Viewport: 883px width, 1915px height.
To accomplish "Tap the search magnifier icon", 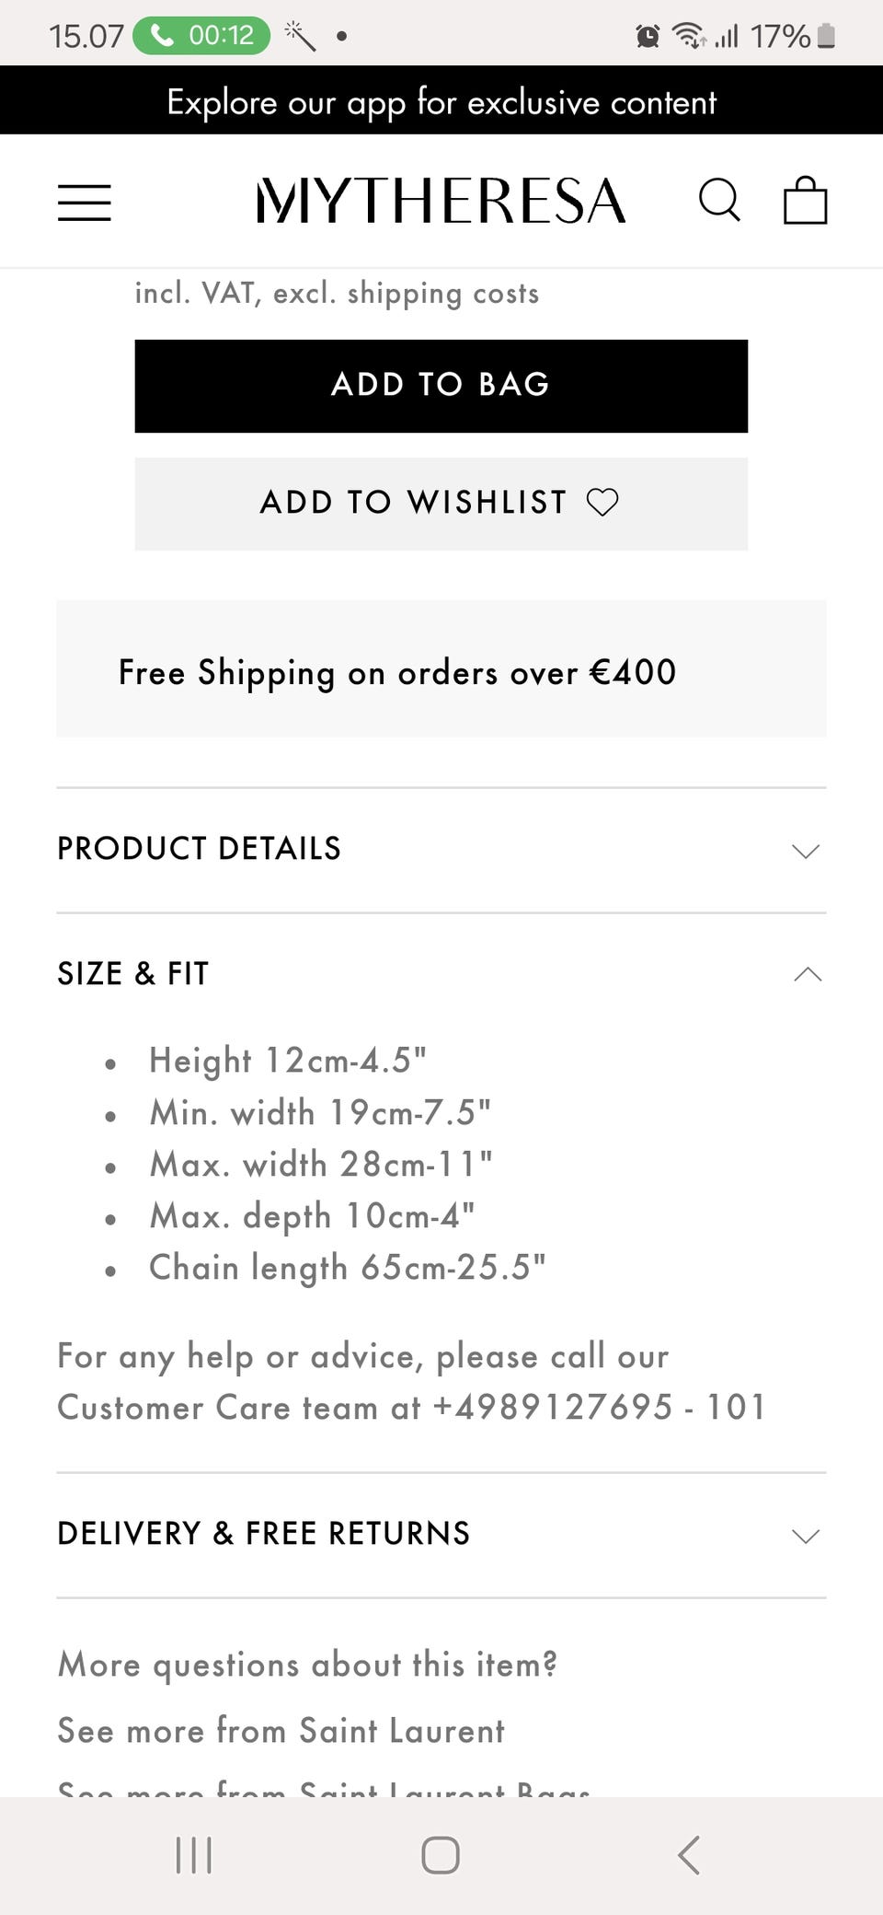I will (719, 200).
